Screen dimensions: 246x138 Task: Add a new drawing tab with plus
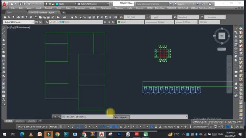(x=64, y=12)
